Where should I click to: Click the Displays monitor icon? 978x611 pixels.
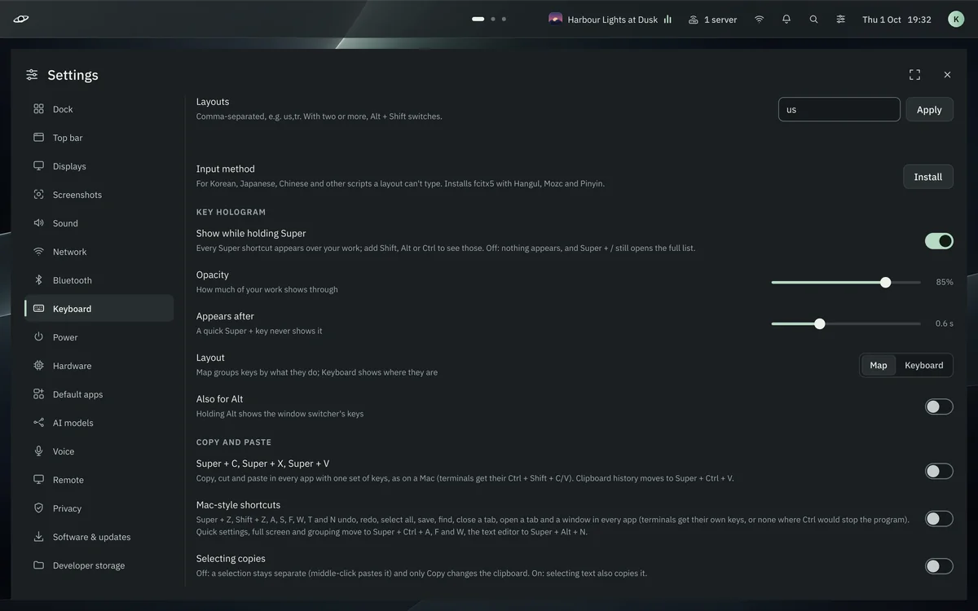click(38, 166)
